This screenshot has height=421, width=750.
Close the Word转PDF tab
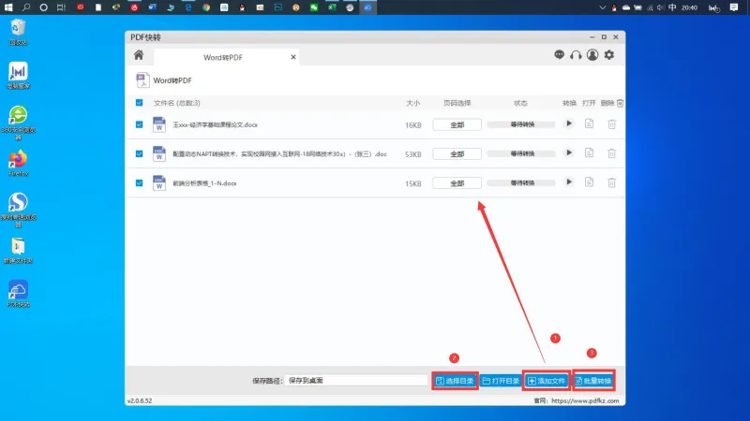coord(293,57)
